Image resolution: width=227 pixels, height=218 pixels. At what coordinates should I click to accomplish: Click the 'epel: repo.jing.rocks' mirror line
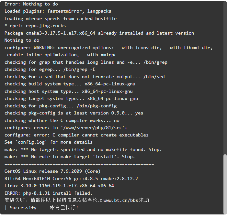[x=35, y=26]
